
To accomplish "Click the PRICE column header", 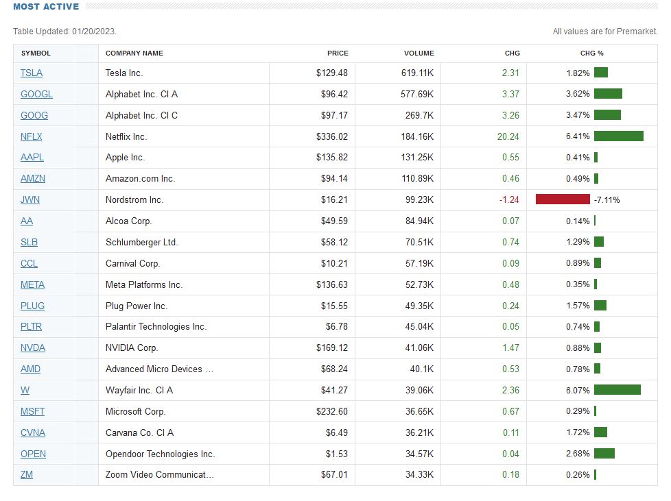I will pos(338,53).
